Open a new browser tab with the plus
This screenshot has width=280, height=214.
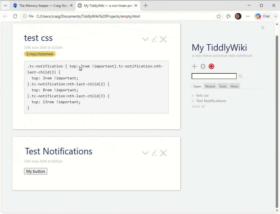(x=146, y=6)
